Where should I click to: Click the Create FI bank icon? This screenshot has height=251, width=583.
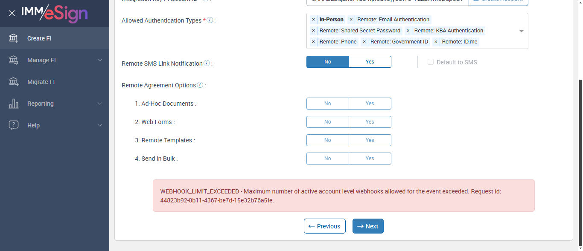coord(14,38)
